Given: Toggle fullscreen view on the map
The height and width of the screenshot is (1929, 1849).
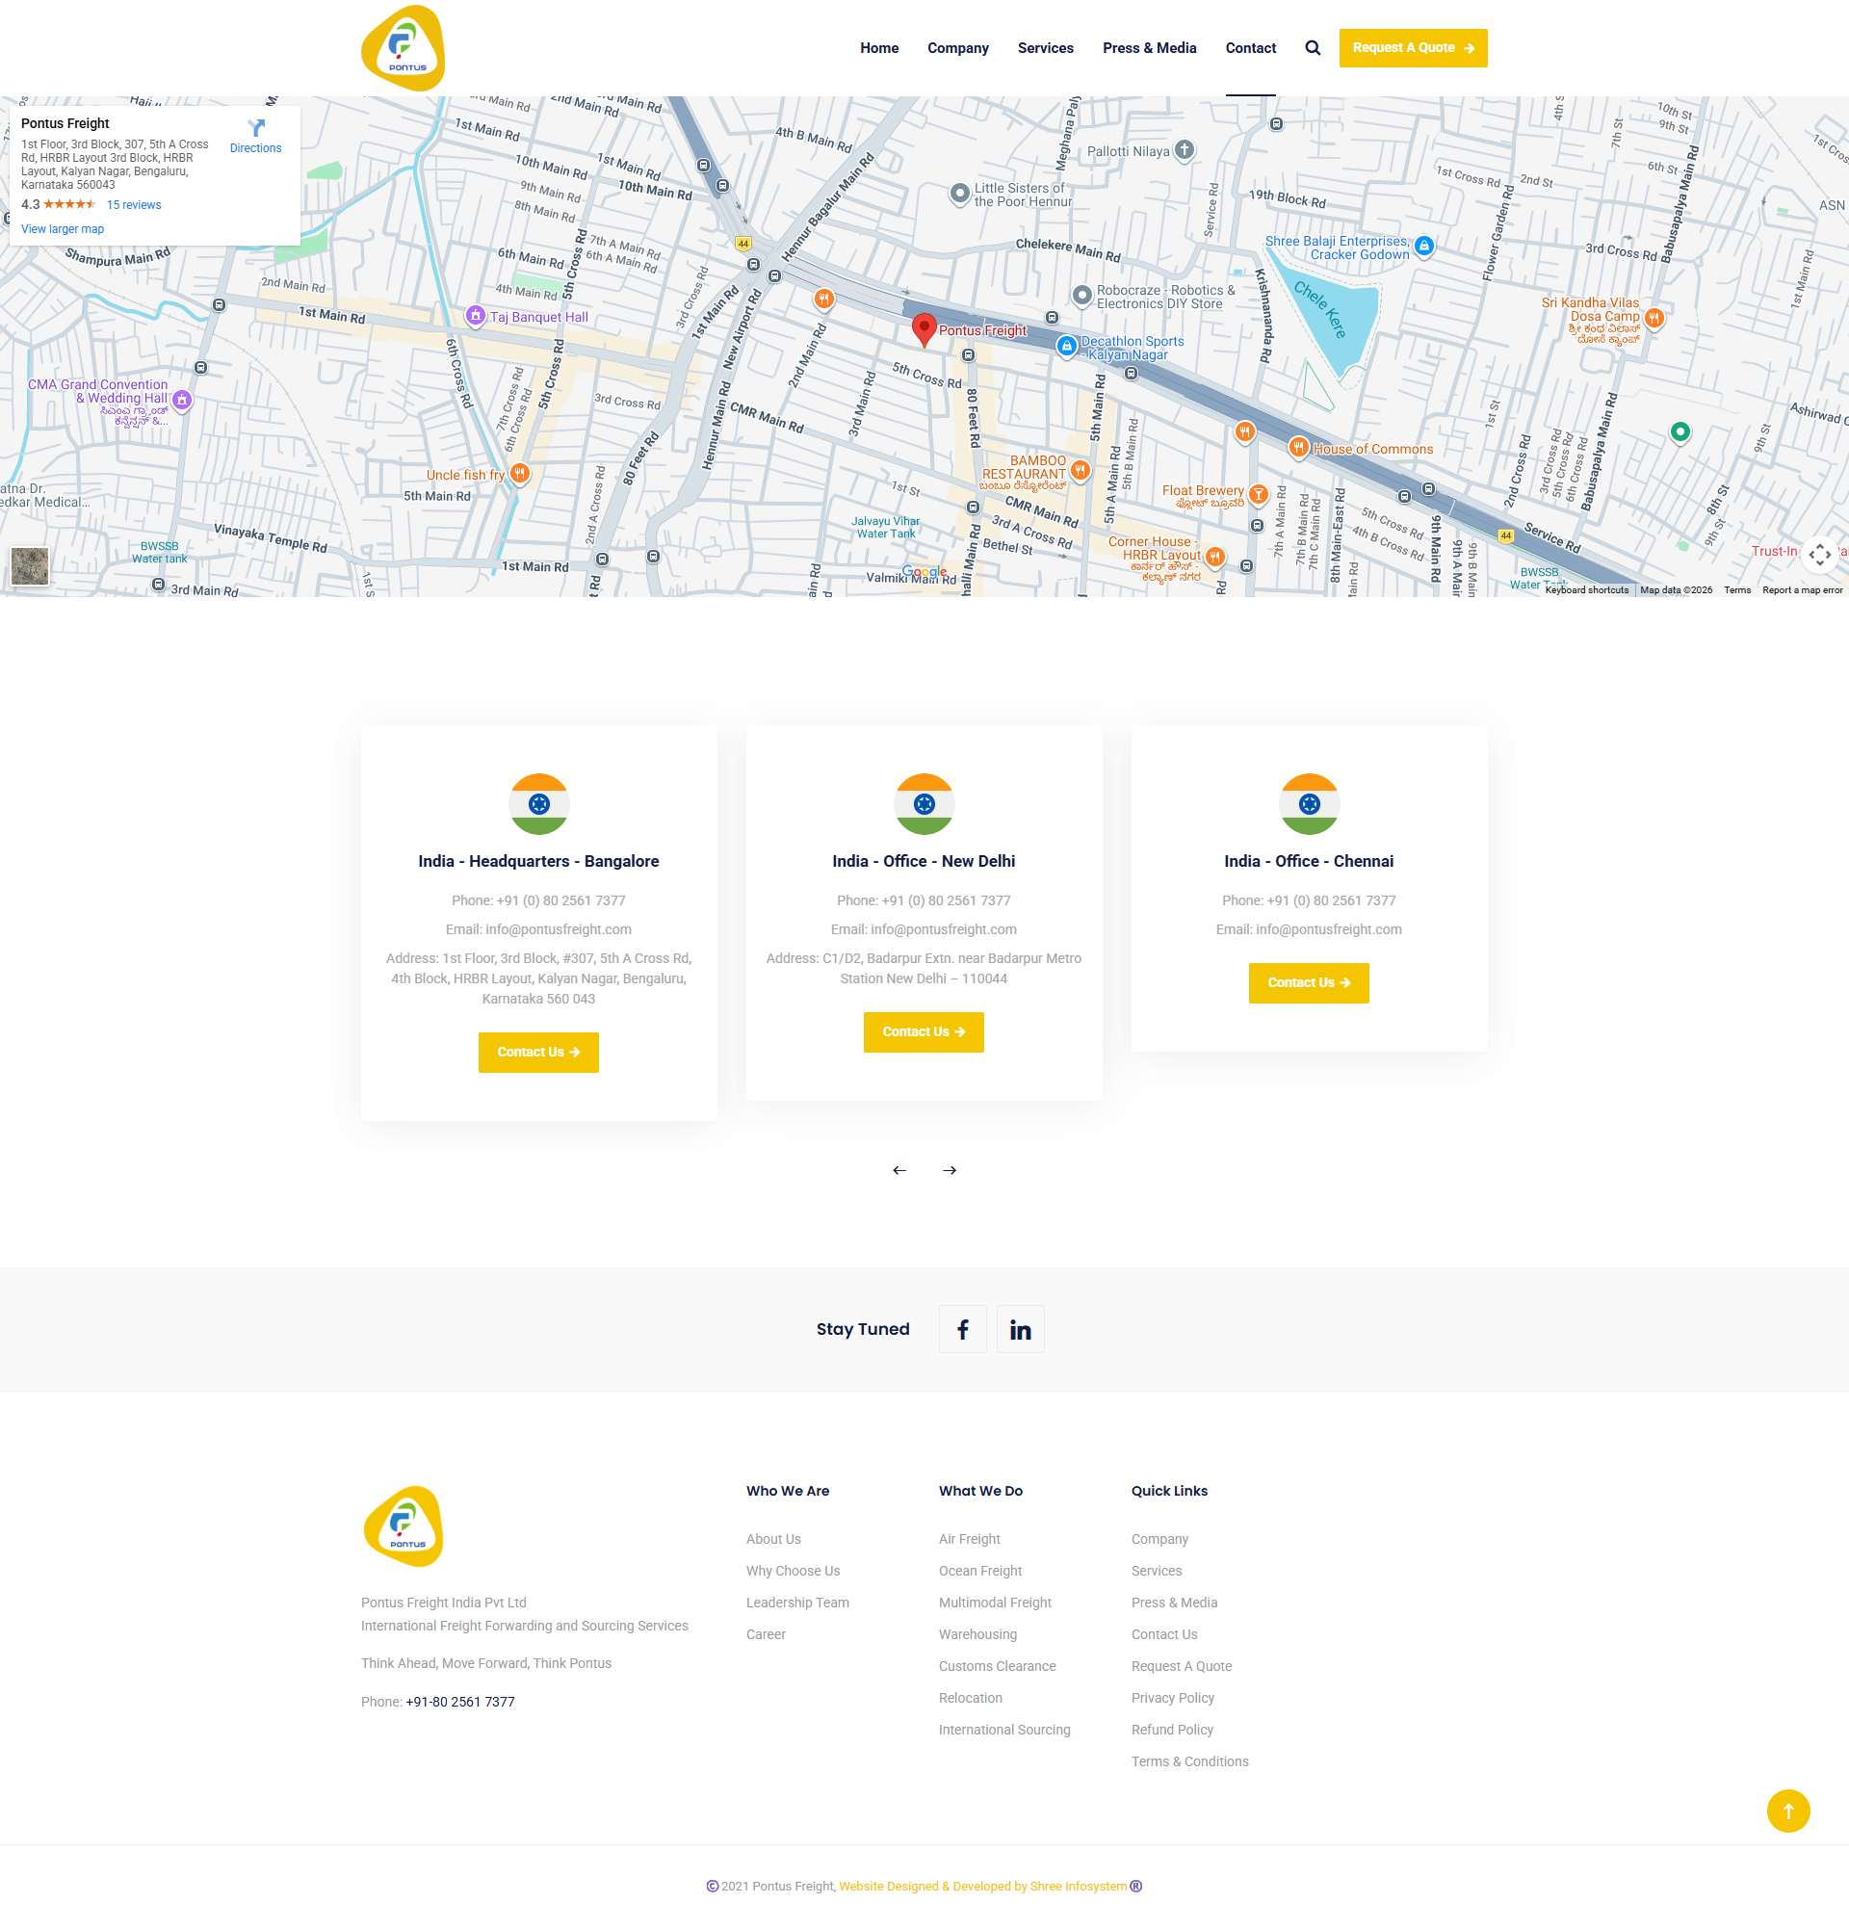Looking at the screenshot, I should point(1818,554).
